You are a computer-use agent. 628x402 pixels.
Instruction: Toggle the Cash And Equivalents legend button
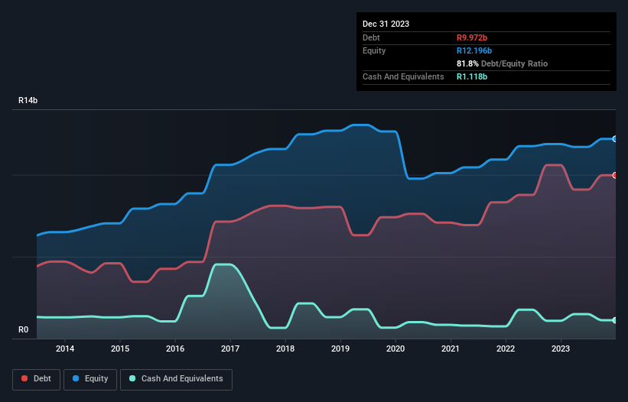pos(176,379)
